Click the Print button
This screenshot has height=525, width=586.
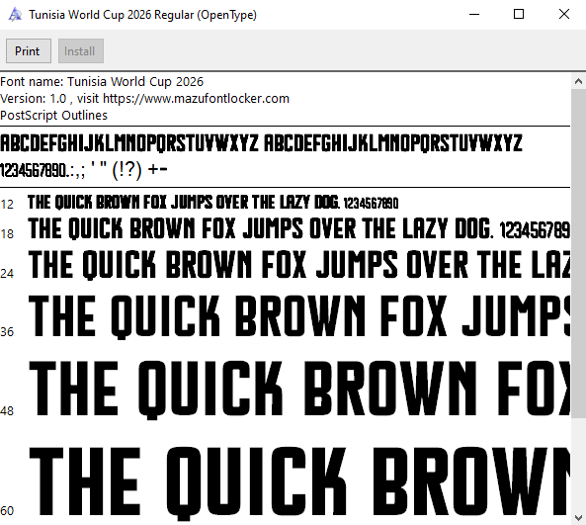[29, 50]
